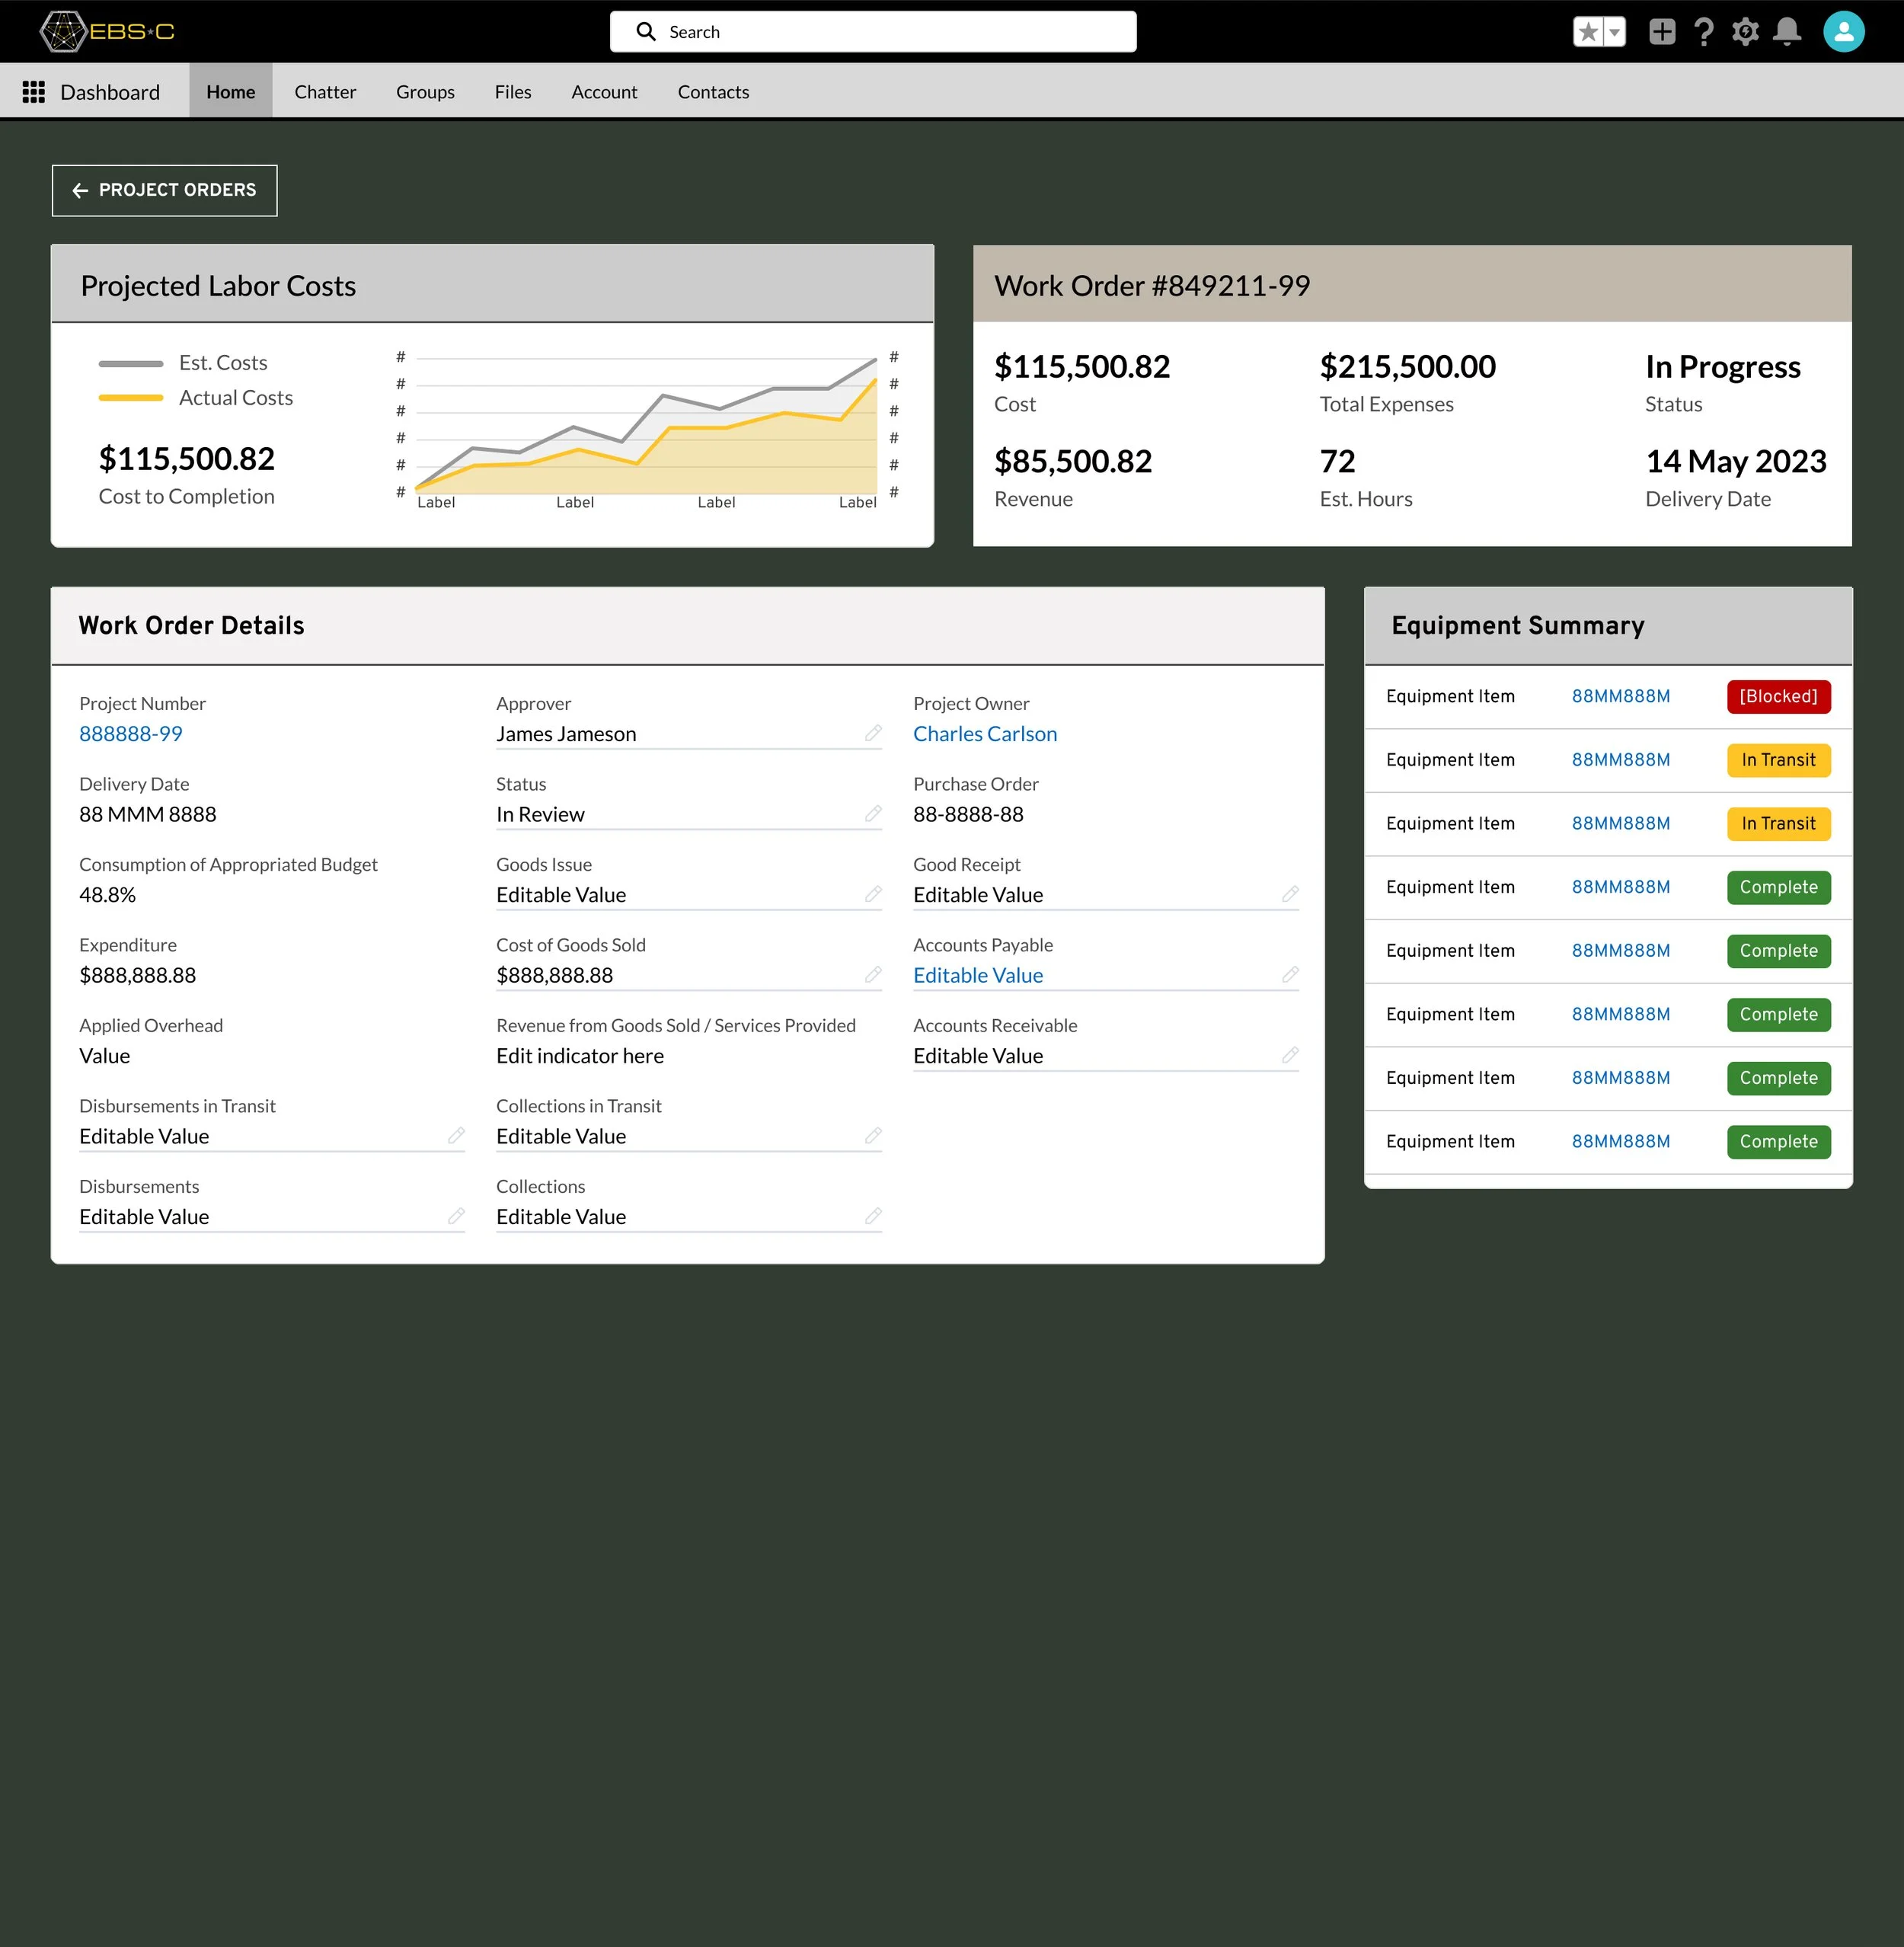Click the $85,500.82 Revenue value
Image resolution: width=1904 pixels, height=1947 pixels.
(1073, 461)
